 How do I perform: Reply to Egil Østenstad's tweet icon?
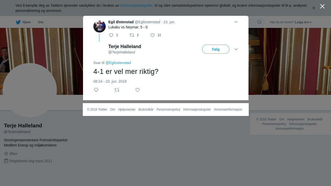[111, 35]
